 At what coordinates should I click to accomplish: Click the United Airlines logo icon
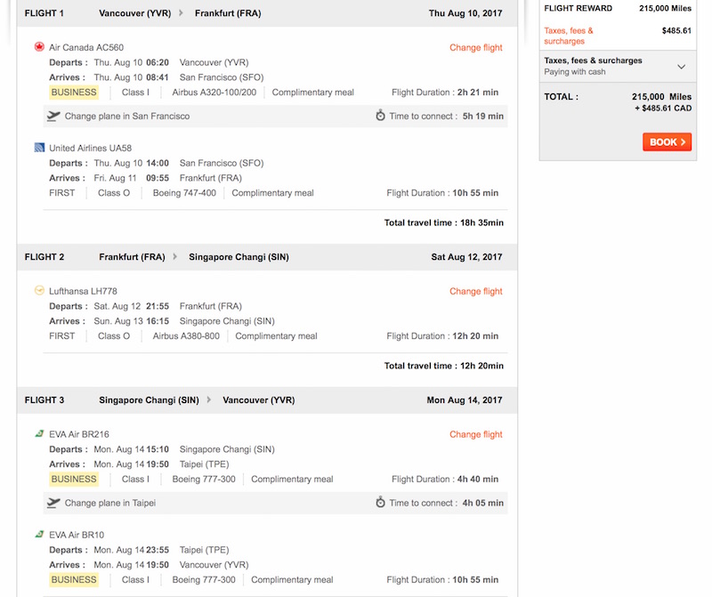tap(39, 148)
